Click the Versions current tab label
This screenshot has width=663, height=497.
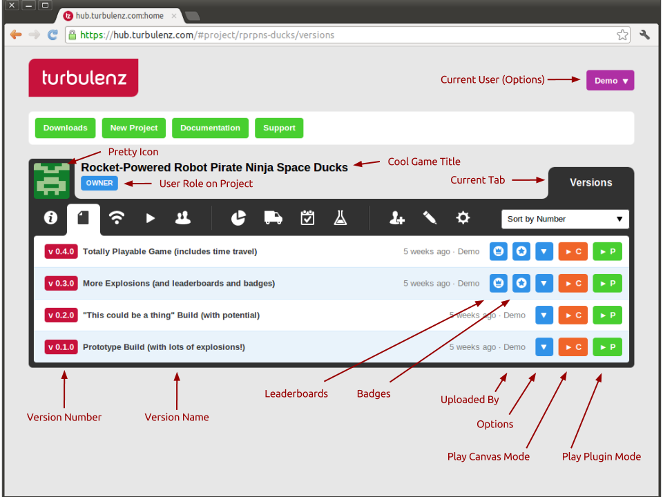pos(590,182)
